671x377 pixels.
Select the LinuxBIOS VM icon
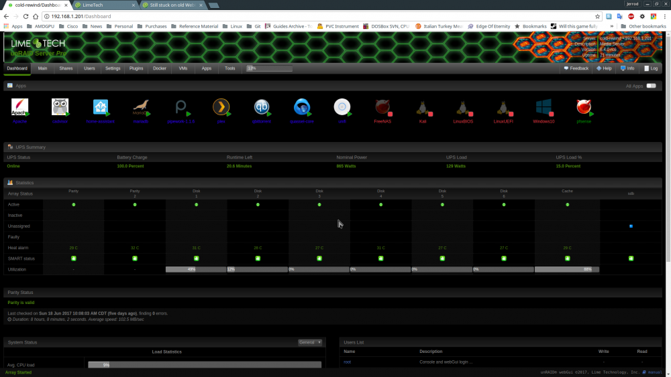[x=463, y=106]
